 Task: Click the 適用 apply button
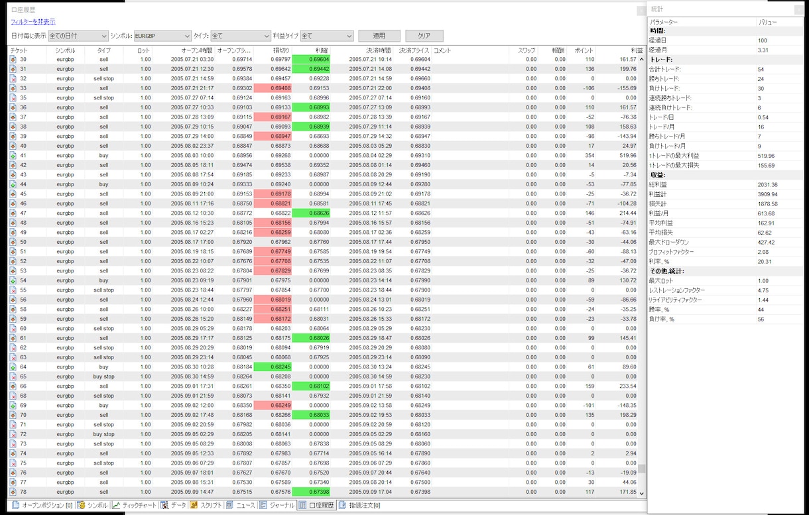pos(379,36)
